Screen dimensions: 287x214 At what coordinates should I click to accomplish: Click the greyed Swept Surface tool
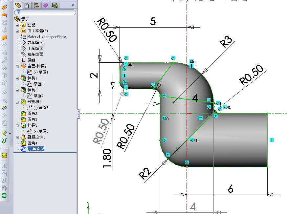tap(4, 22)
